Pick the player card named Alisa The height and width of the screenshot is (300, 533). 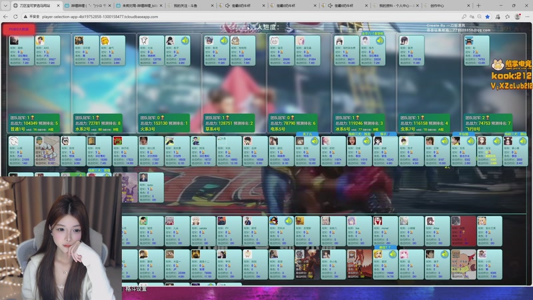(437, 231)
